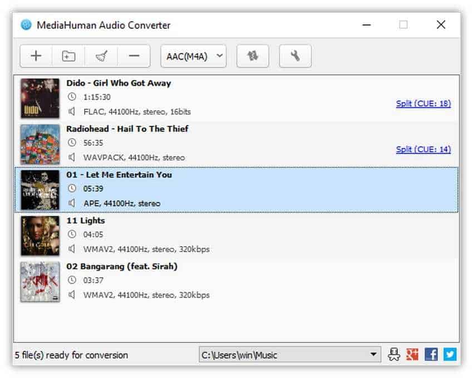
Task: Click the mascot figure icon in status bar
Action: point(394,355)
